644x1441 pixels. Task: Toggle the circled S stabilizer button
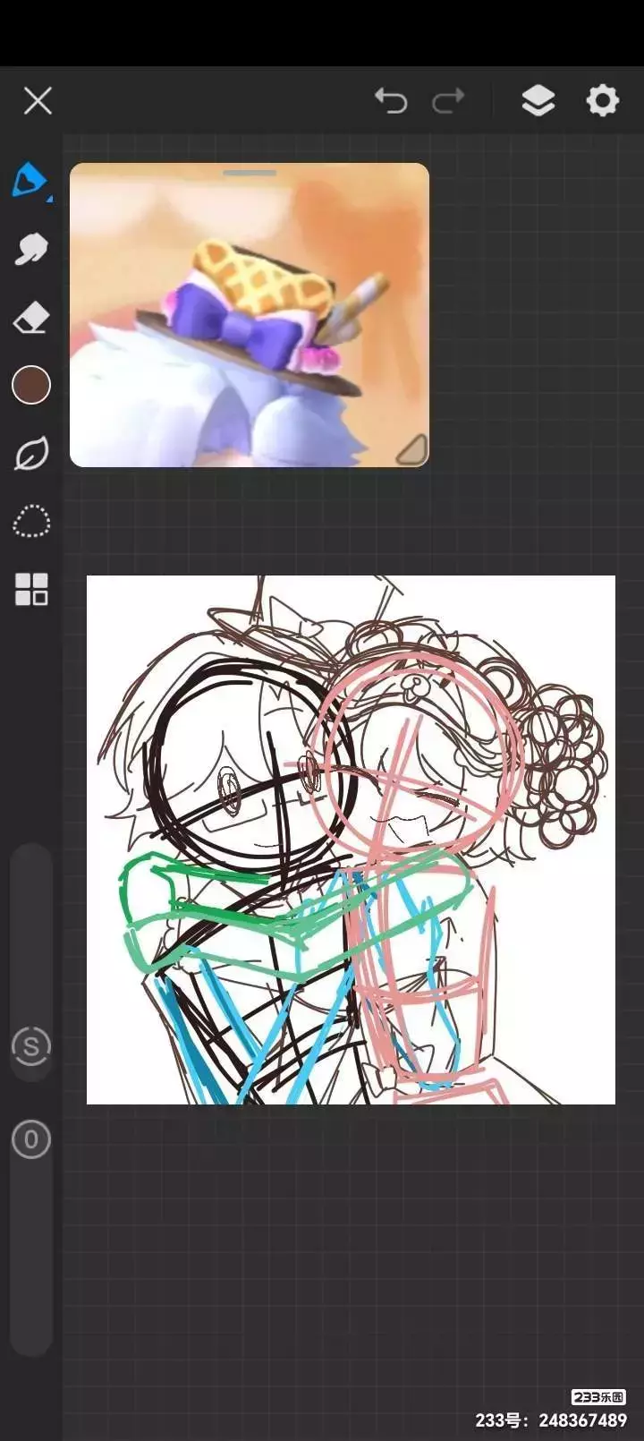[31, 1045]
